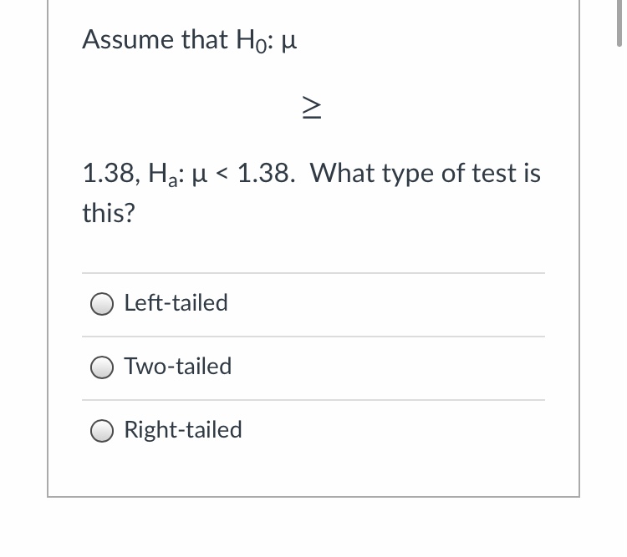Viewport: 627px width, 557px height.
Task: Click the "Right-tailed" answer label text
Action: (x=183, y=430)
